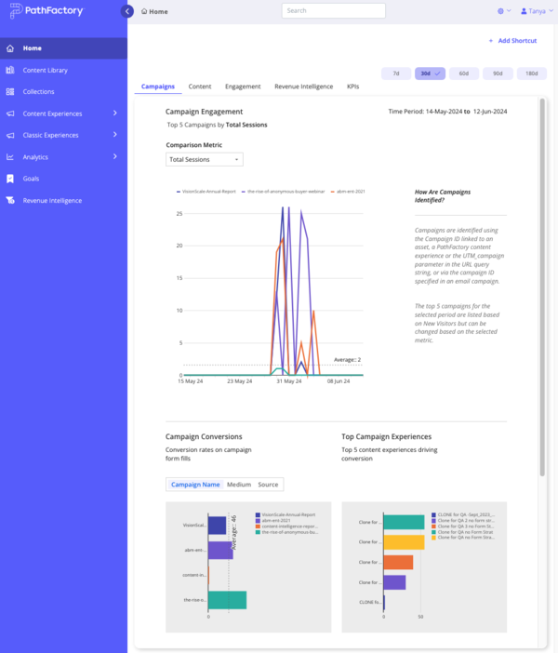Expand Classic Experiences submenu chevron

115,135
